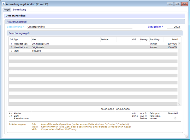
Task: Click the Anteil column header
Action: click(x=174, y=39)
